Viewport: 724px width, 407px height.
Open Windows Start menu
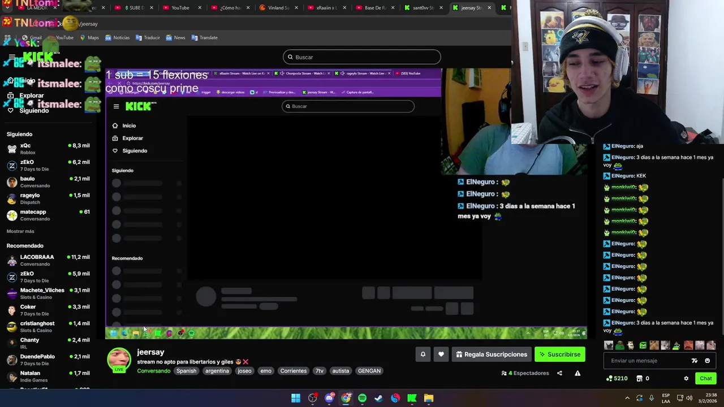coord(296,399)
